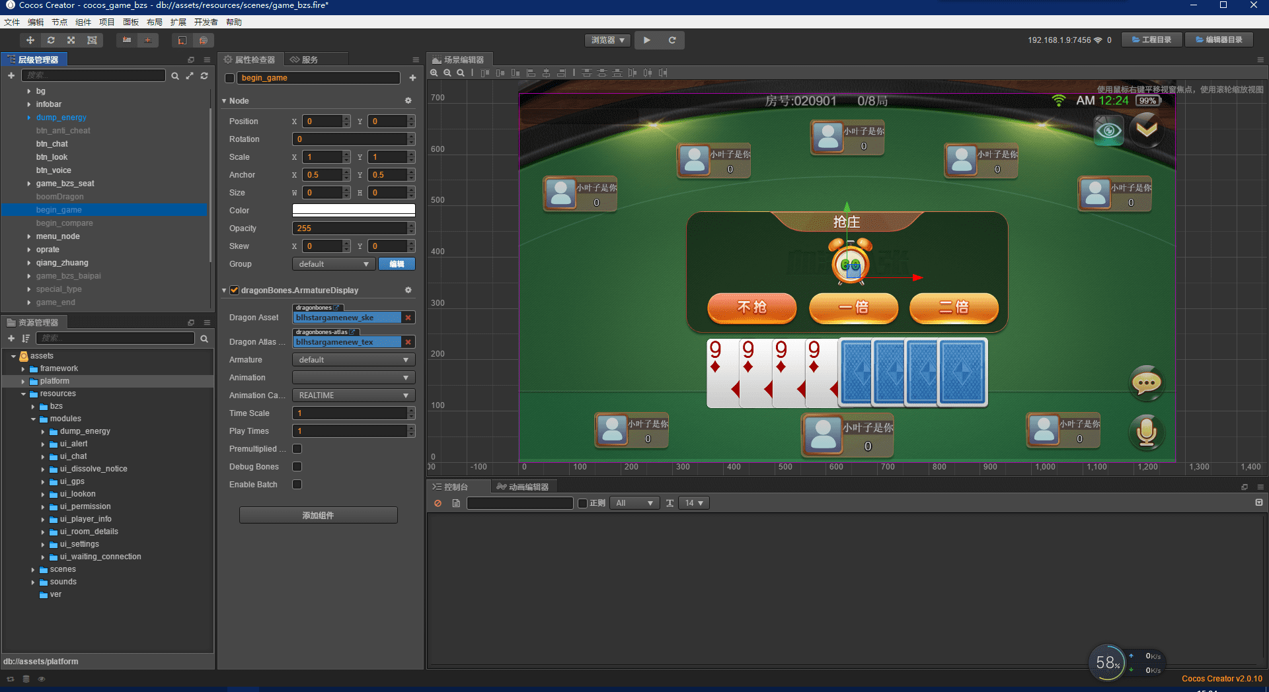Toggle the dragonBones.ArmatureDisplay component checkbox
Viewport: 1269px width, 692px height.
(234, 291)
